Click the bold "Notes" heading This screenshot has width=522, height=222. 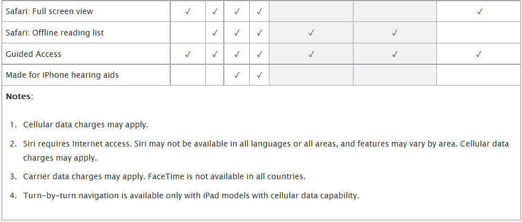19,96
